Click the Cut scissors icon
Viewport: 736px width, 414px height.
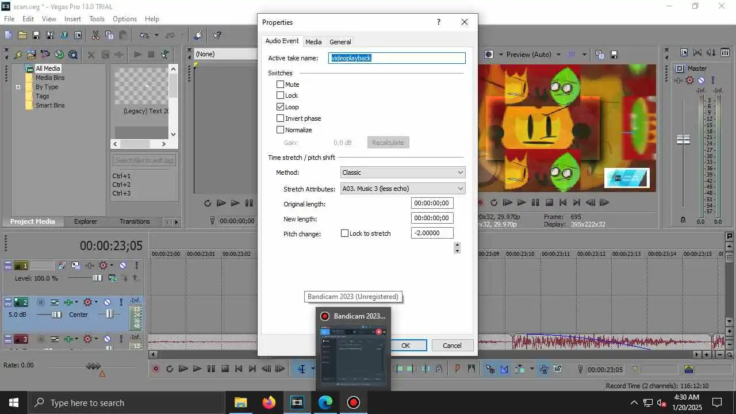click(x=95, y=35)
